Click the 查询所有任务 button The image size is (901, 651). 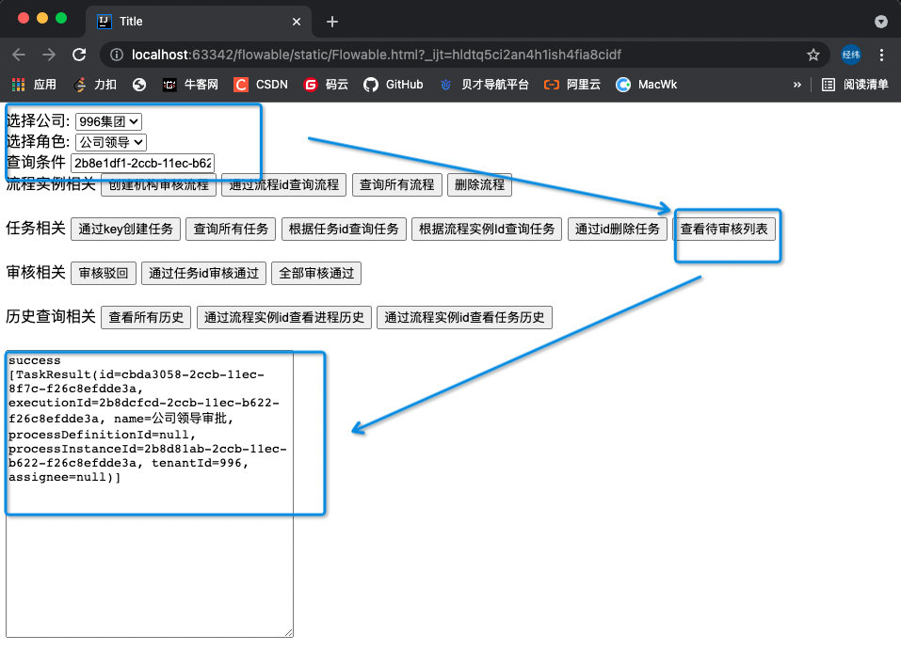[231, 229]
